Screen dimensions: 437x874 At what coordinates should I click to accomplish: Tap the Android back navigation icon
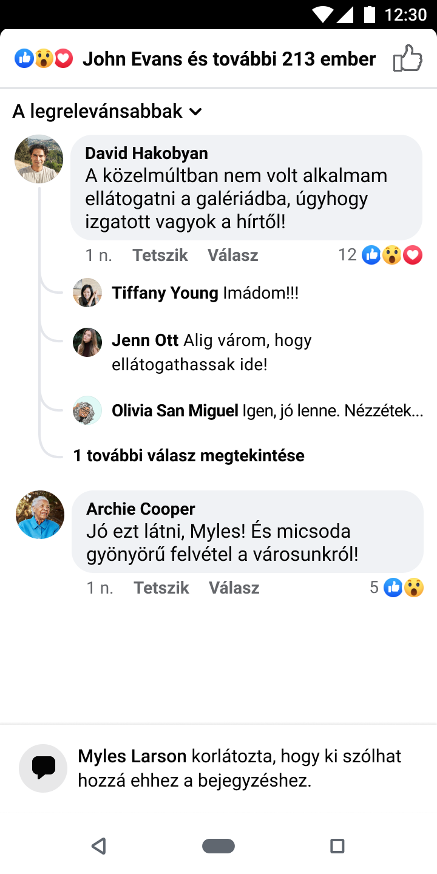click(x=98, y=845)
